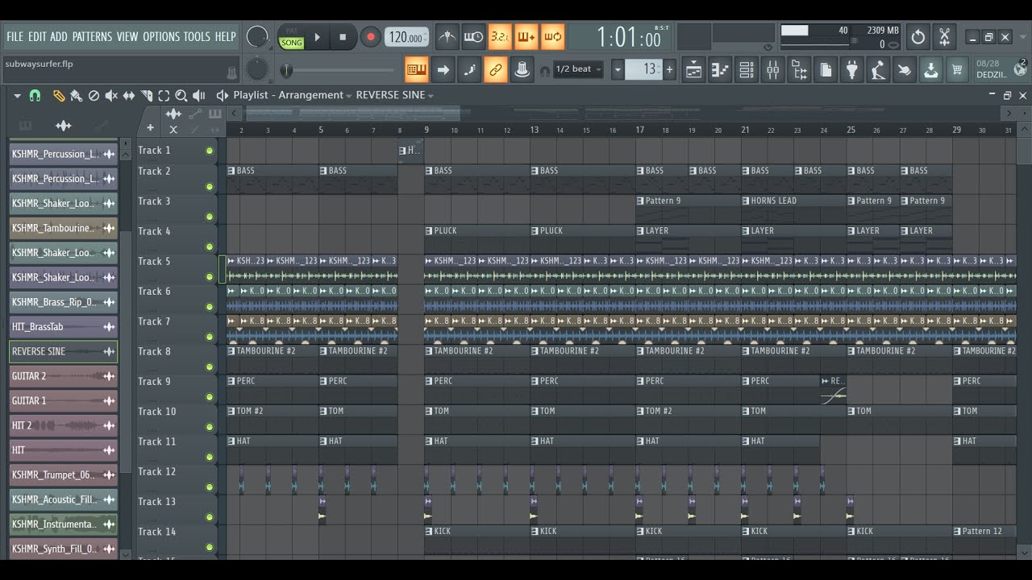Select the mute tool in Playlist toolbar
This screenshot has height=580, width=1032.
pos(111,96)
